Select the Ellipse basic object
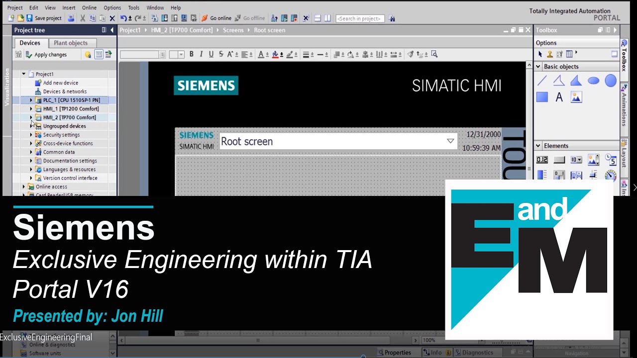 coord(593,81)
